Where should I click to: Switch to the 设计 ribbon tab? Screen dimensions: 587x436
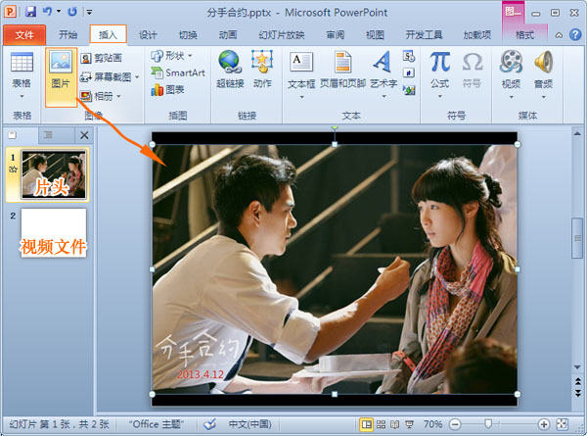point(148,35)
